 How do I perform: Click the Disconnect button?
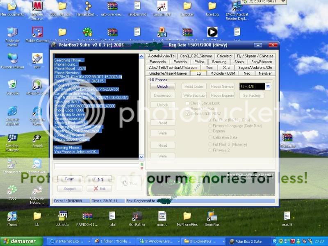[x=162, y=96]
